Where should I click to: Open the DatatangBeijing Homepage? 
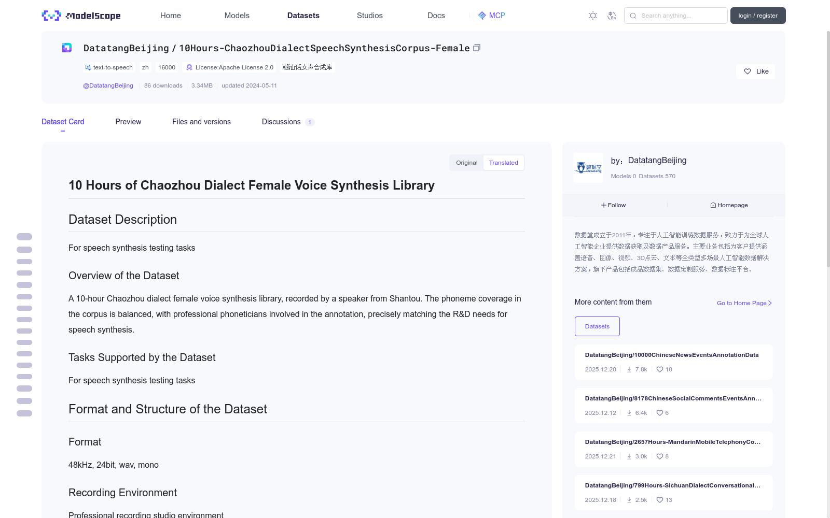(729, 205)
